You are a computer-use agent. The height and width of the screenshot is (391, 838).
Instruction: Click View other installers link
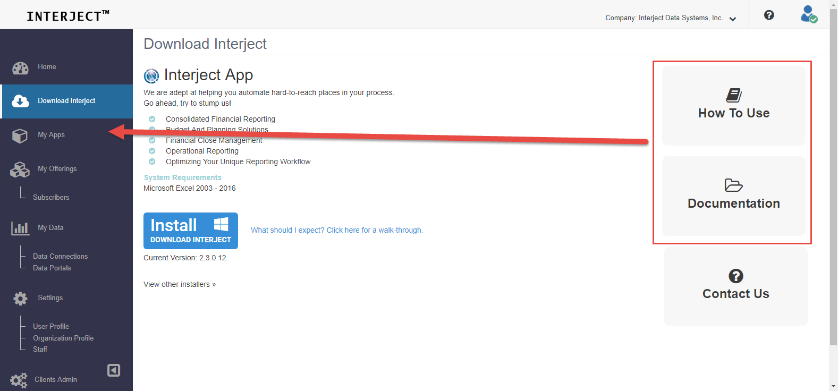coord(180,284)
